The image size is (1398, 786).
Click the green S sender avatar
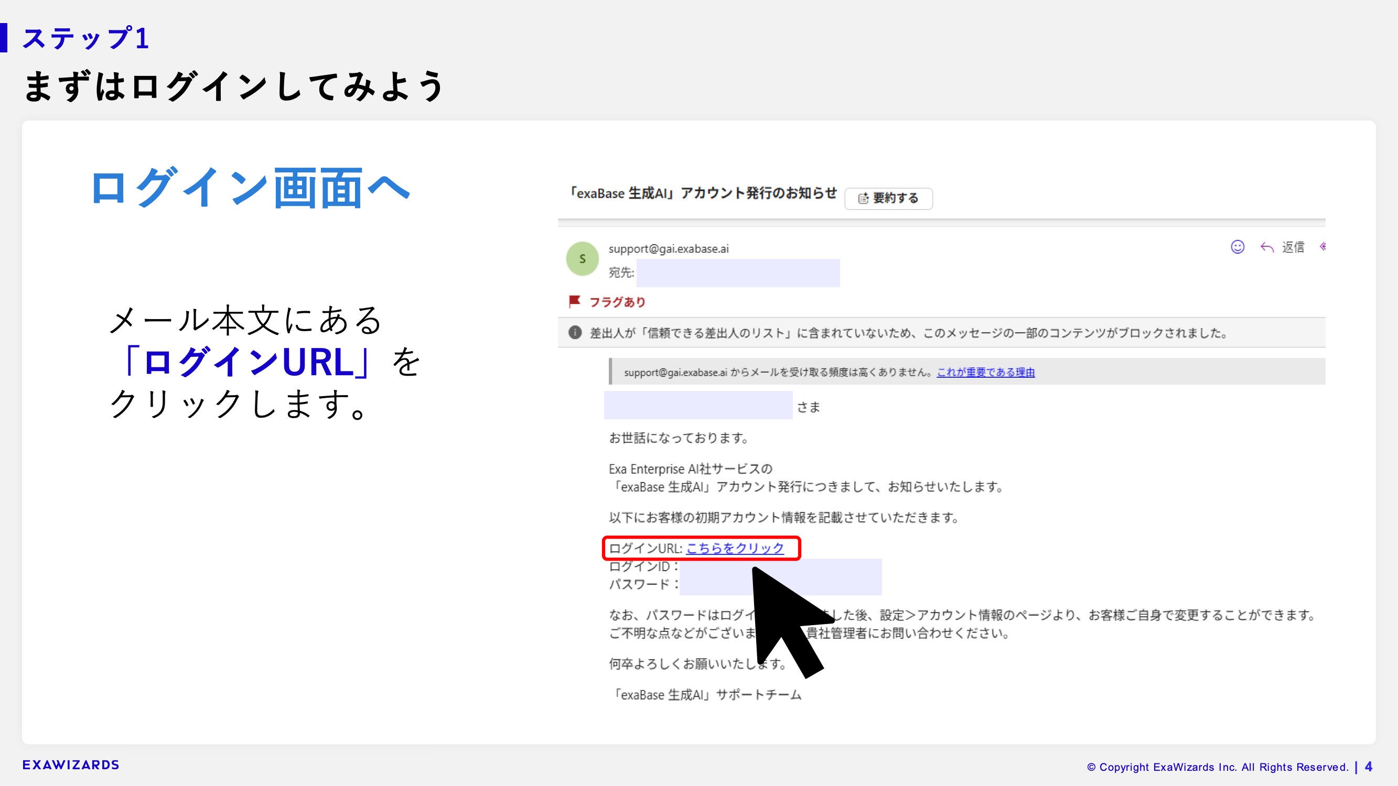[x=582, y=259]
